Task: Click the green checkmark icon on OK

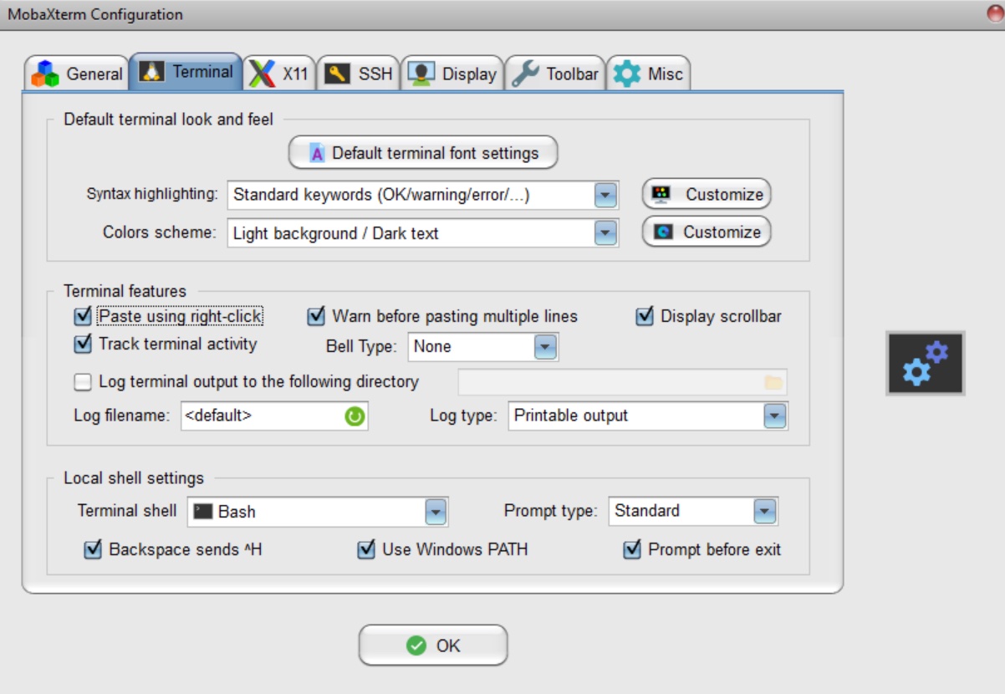Action: point(416,646)
